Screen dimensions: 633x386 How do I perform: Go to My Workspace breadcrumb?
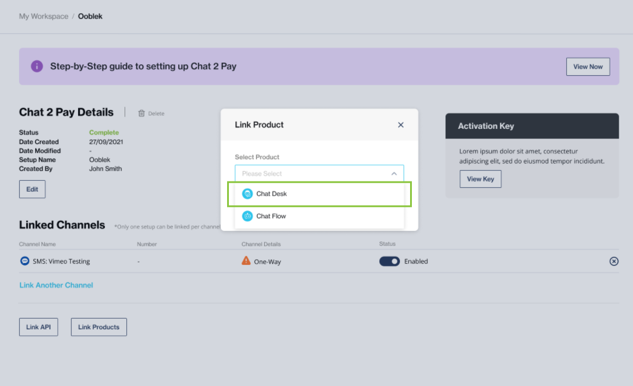[x=44, y=16]
